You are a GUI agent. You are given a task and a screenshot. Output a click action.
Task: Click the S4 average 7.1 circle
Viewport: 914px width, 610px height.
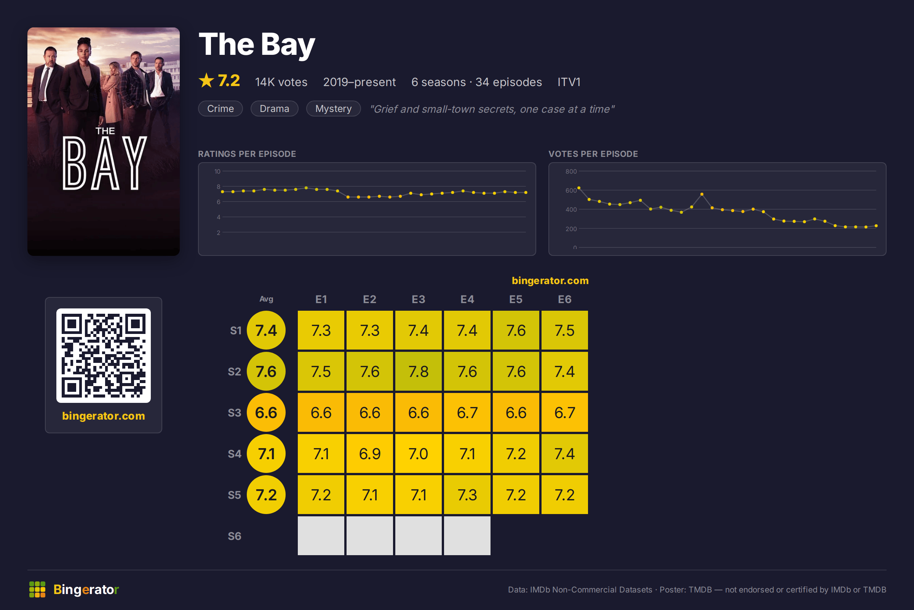(266, 454)
